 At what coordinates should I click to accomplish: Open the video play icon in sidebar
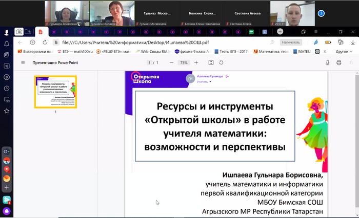click(6, 77)
